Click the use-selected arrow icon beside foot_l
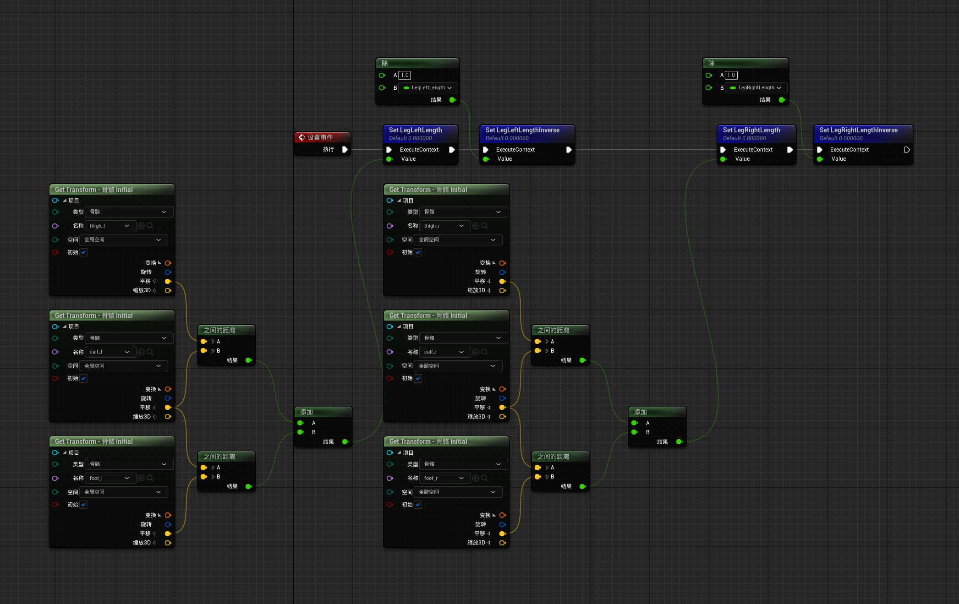The width and height of the screenshot is (959, 604). pos(141,478)
